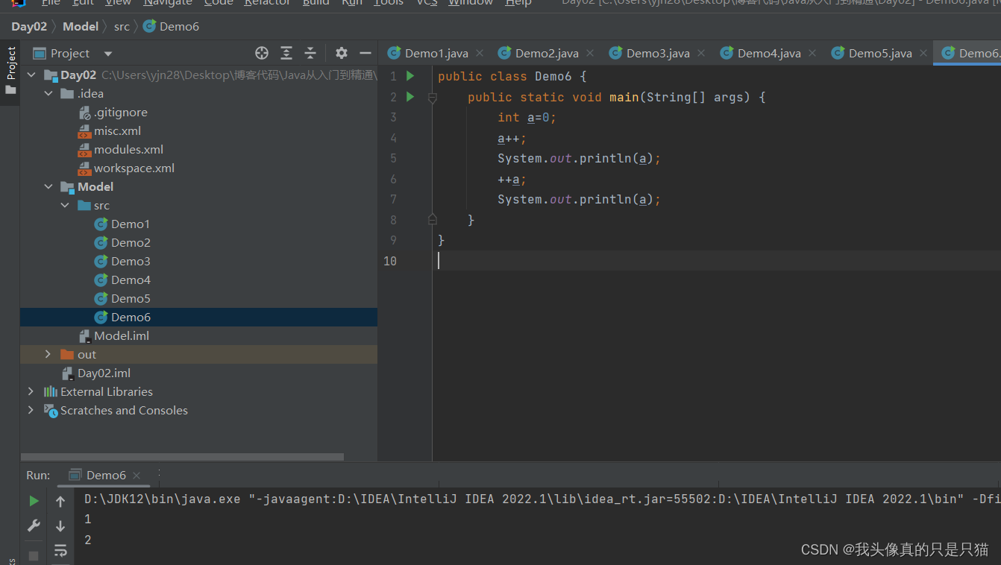Toggle soft-wrap icon in Run console
This screenshot has width=1001, height=565.
pyautogui.click(x=60, y=551)
